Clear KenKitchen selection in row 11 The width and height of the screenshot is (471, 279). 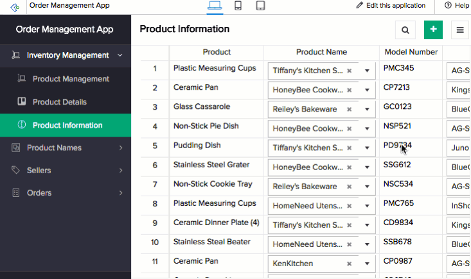349,264
